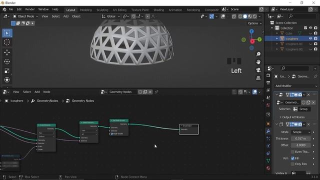
Task: Adjust the Offset -1.0000 field
Action: tap(301, 145)
